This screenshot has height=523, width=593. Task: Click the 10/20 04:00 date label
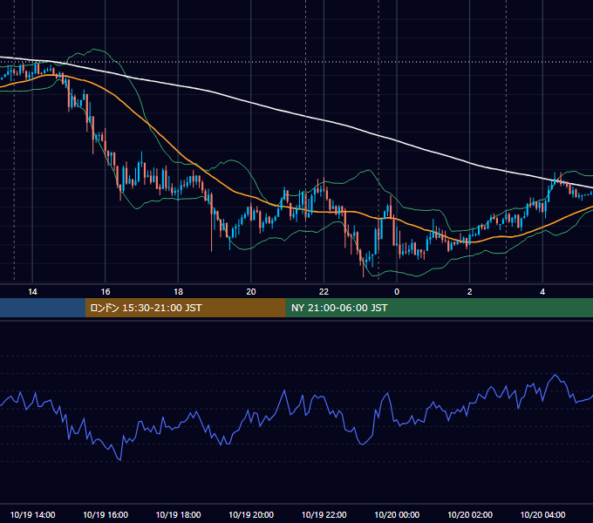tap(542, 514)
